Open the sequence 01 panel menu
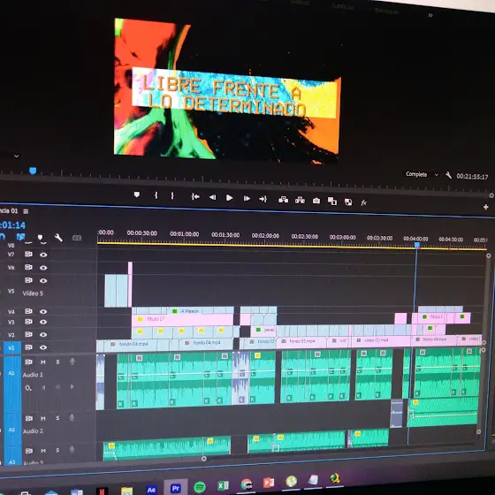The width and height of the screenshot is (495, 495). 26,211
